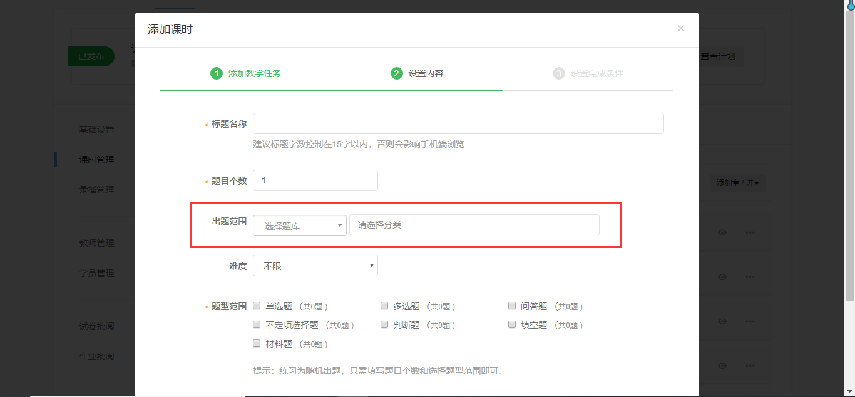Check the 单选题 checkbox
Viewport: 855px width, 397px height.
coord(257,306)
